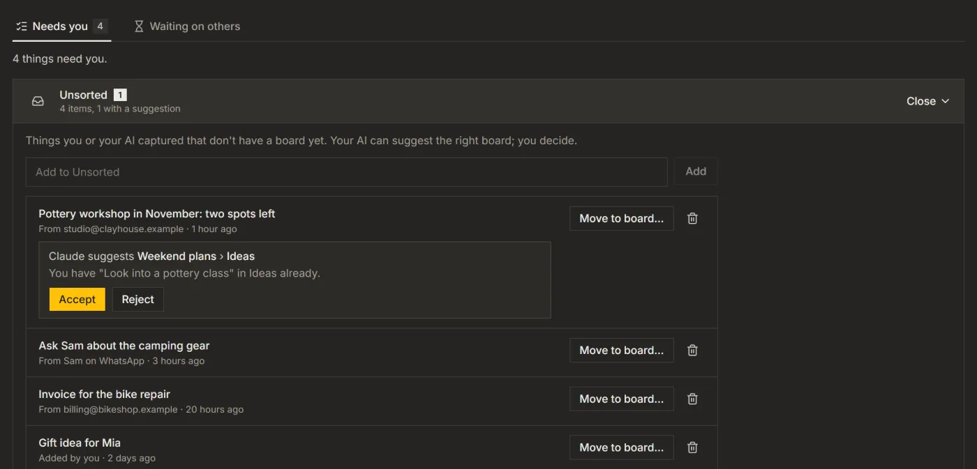Click 'Added by you · 2 days ago'

pos(97,458)
